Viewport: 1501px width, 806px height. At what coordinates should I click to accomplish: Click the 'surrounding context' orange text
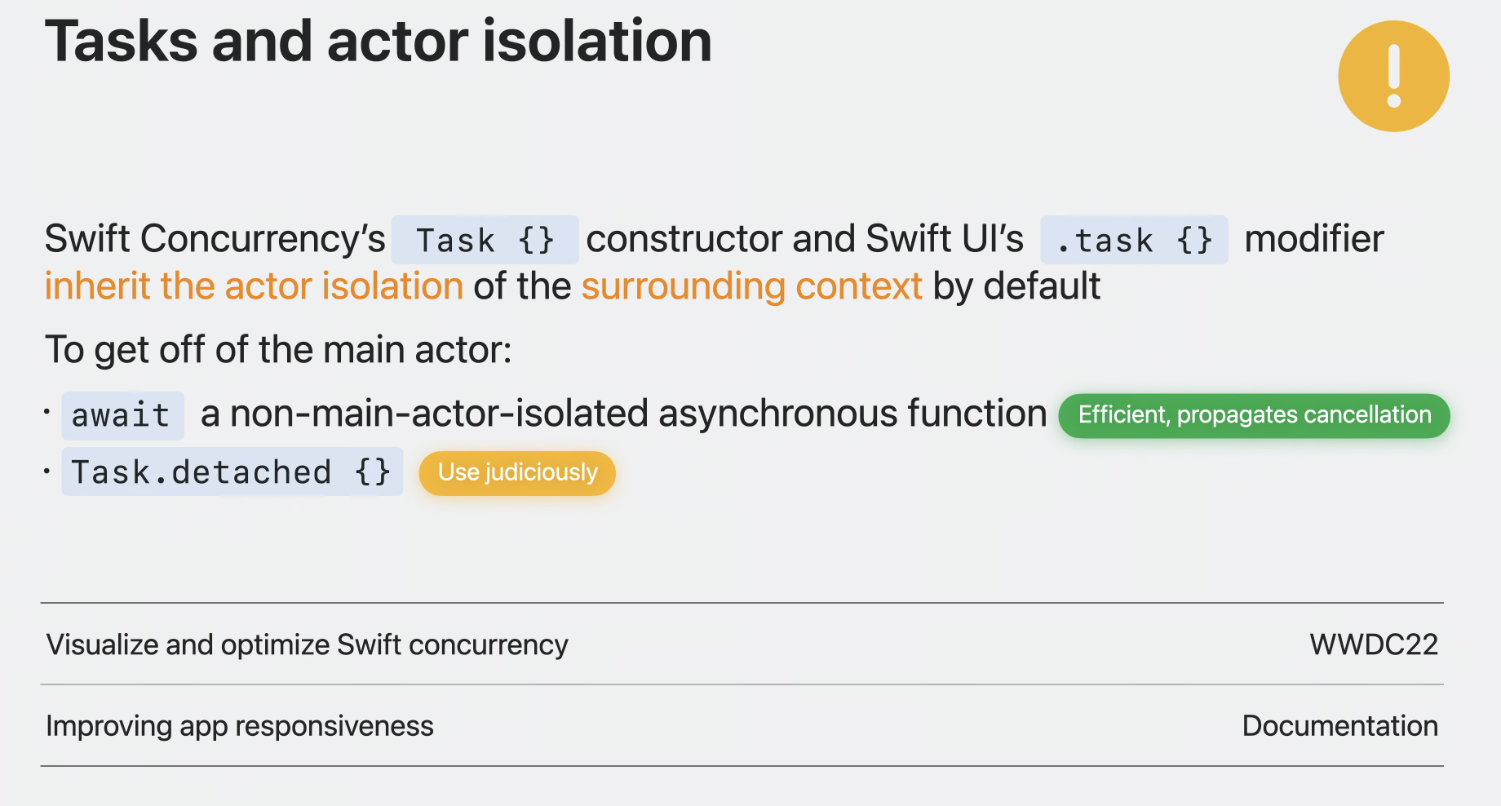point(751,286)
